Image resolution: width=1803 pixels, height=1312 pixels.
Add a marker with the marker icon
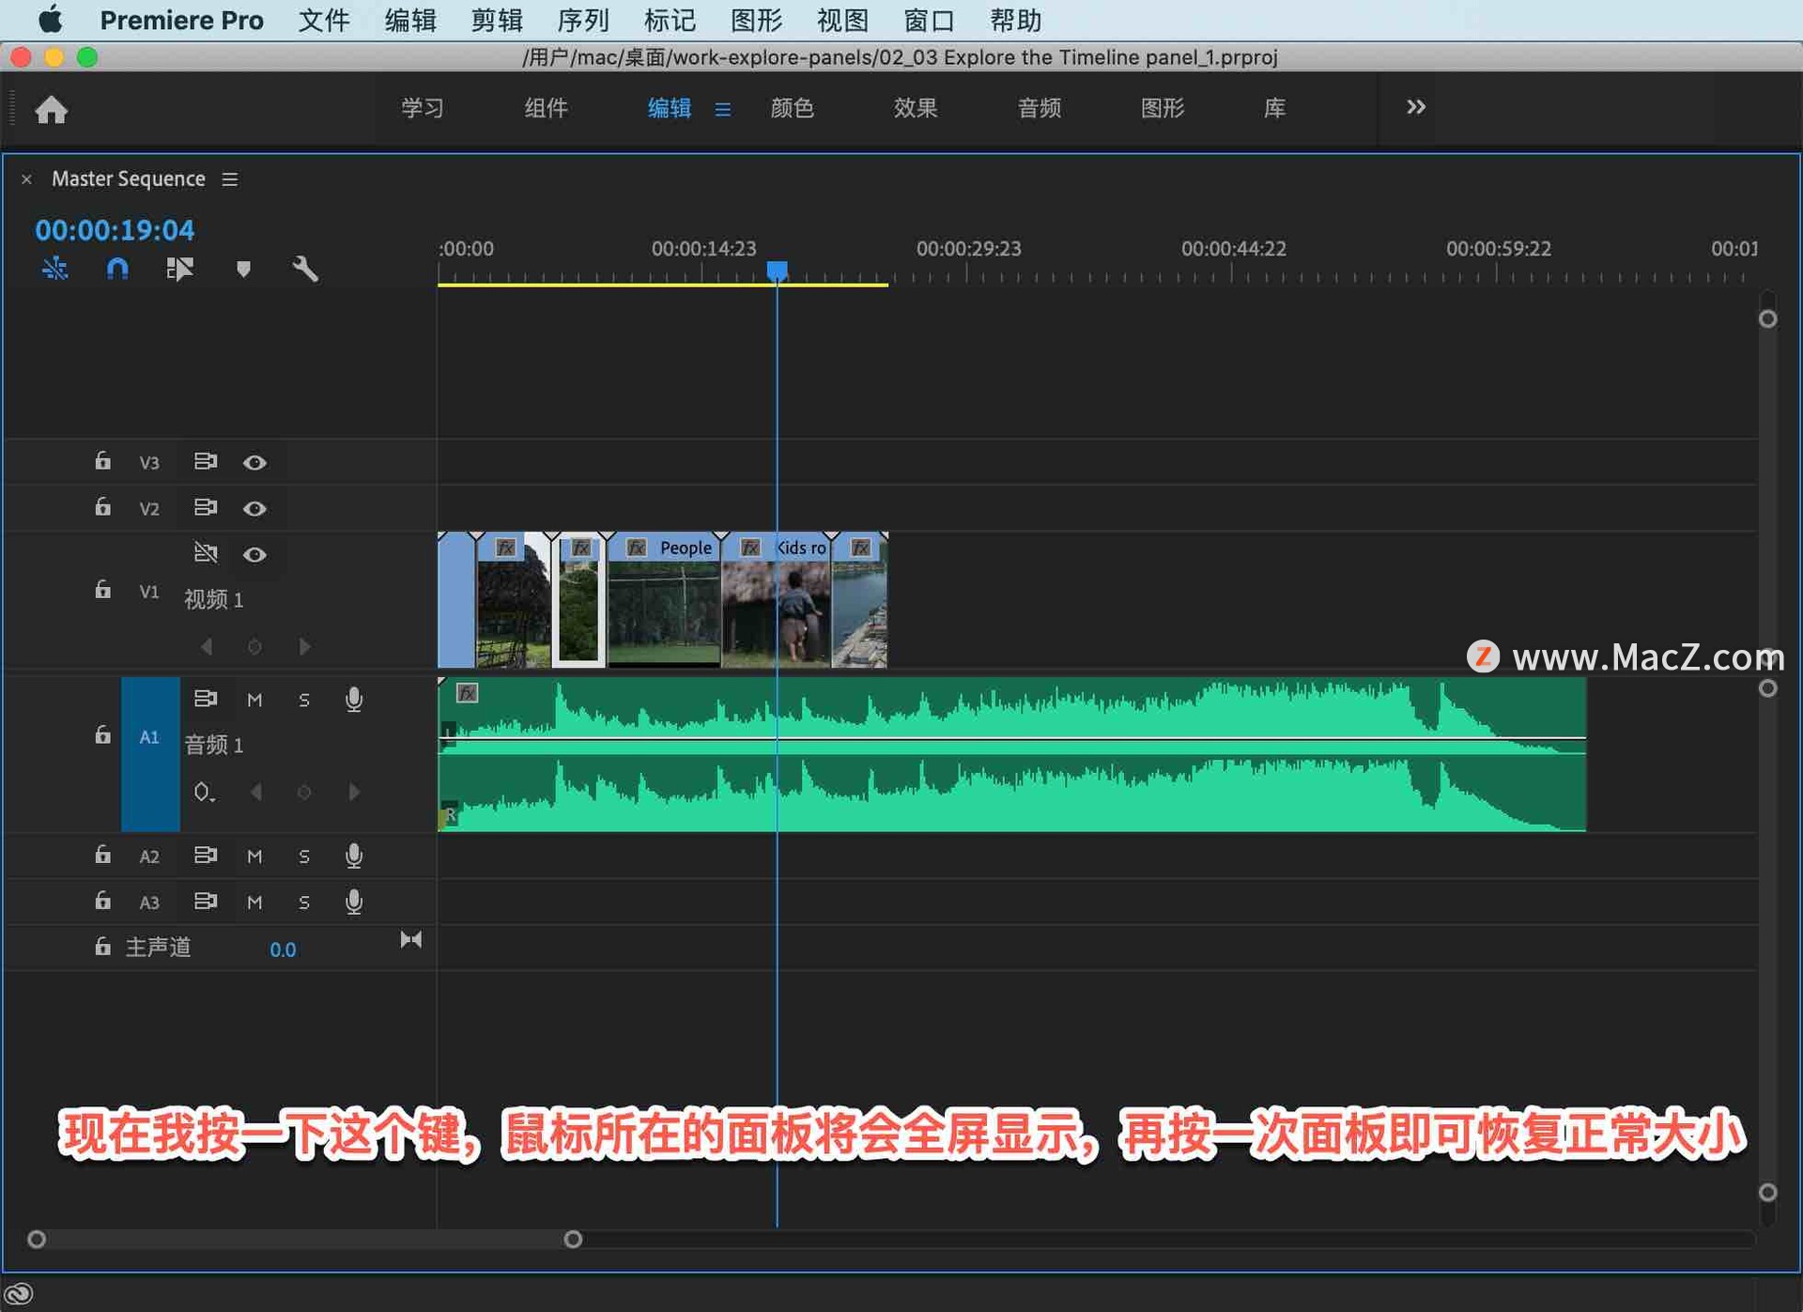(243, 270)
